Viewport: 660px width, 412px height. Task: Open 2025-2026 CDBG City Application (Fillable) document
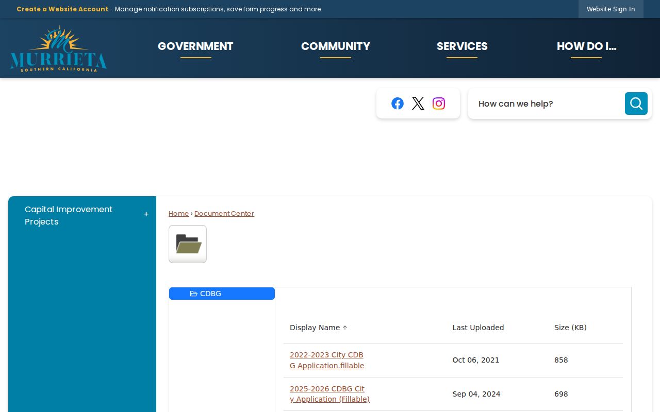tap(329, 394)
